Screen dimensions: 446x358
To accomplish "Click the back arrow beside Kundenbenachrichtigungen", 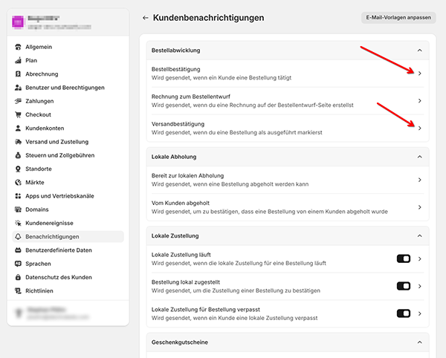I will 146,17.
